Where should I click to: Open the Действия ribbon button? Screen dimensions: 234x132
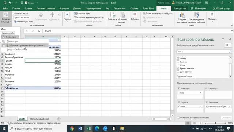pos(135,18)
